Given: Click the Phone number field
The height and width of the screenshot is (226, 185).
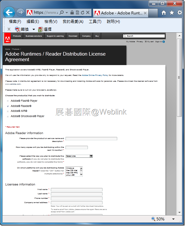Looking at the screenshot, I should (x=77, y=198).
